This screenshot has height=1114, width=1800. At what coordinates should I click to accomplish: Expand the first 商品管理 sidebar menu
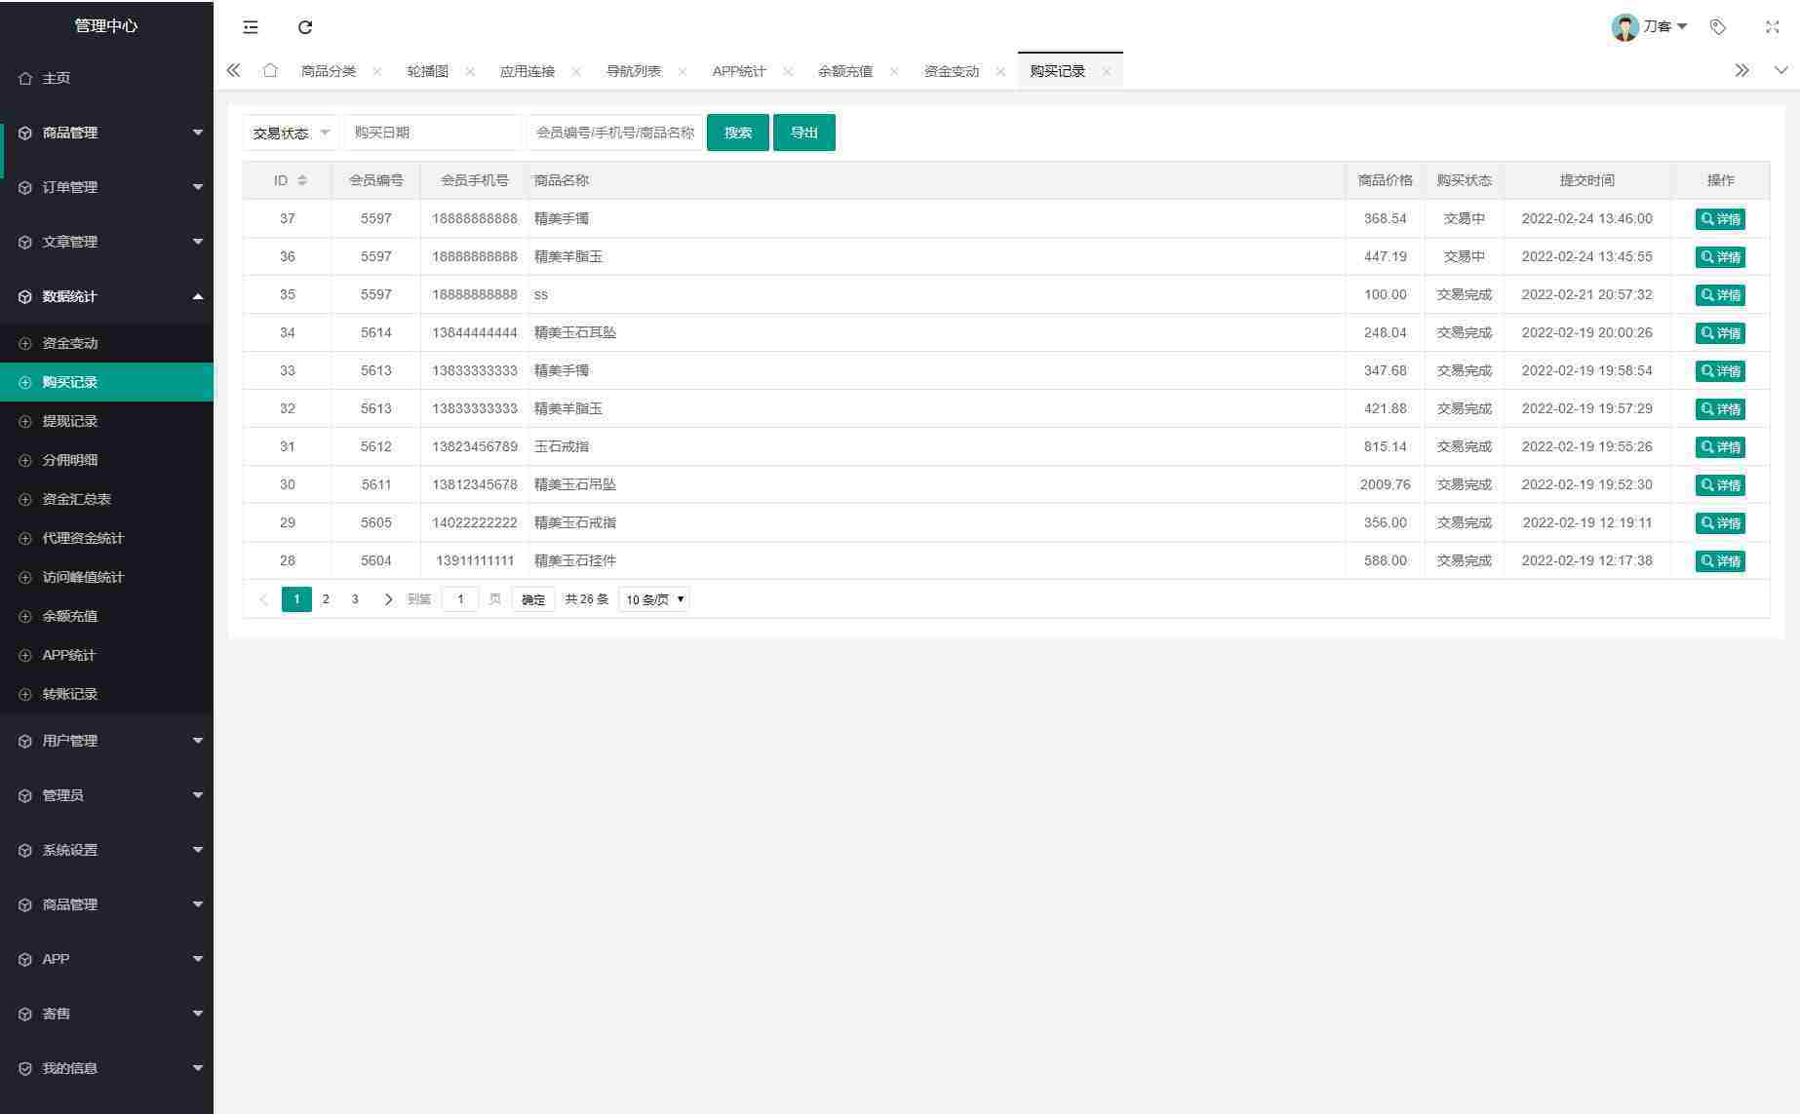106,133
